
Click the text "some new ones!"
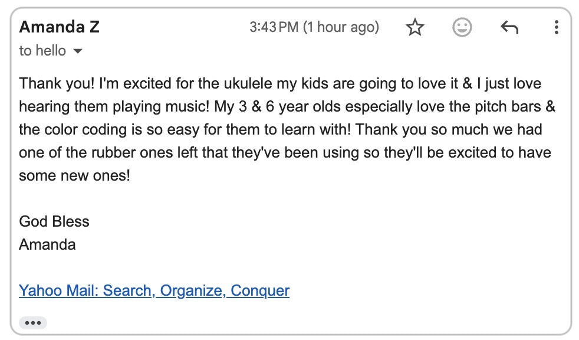click(x=74, y=175)
